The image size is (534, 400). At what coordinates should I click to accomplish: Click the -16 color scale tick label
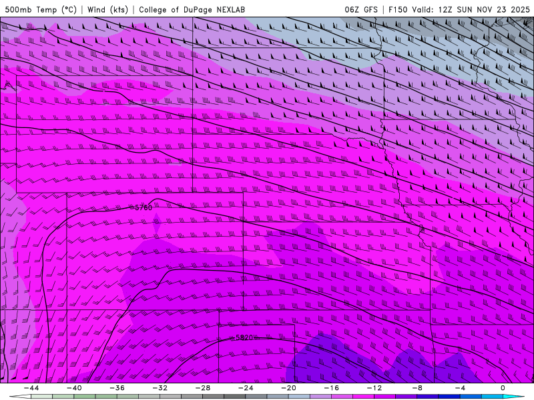point(332,388)
